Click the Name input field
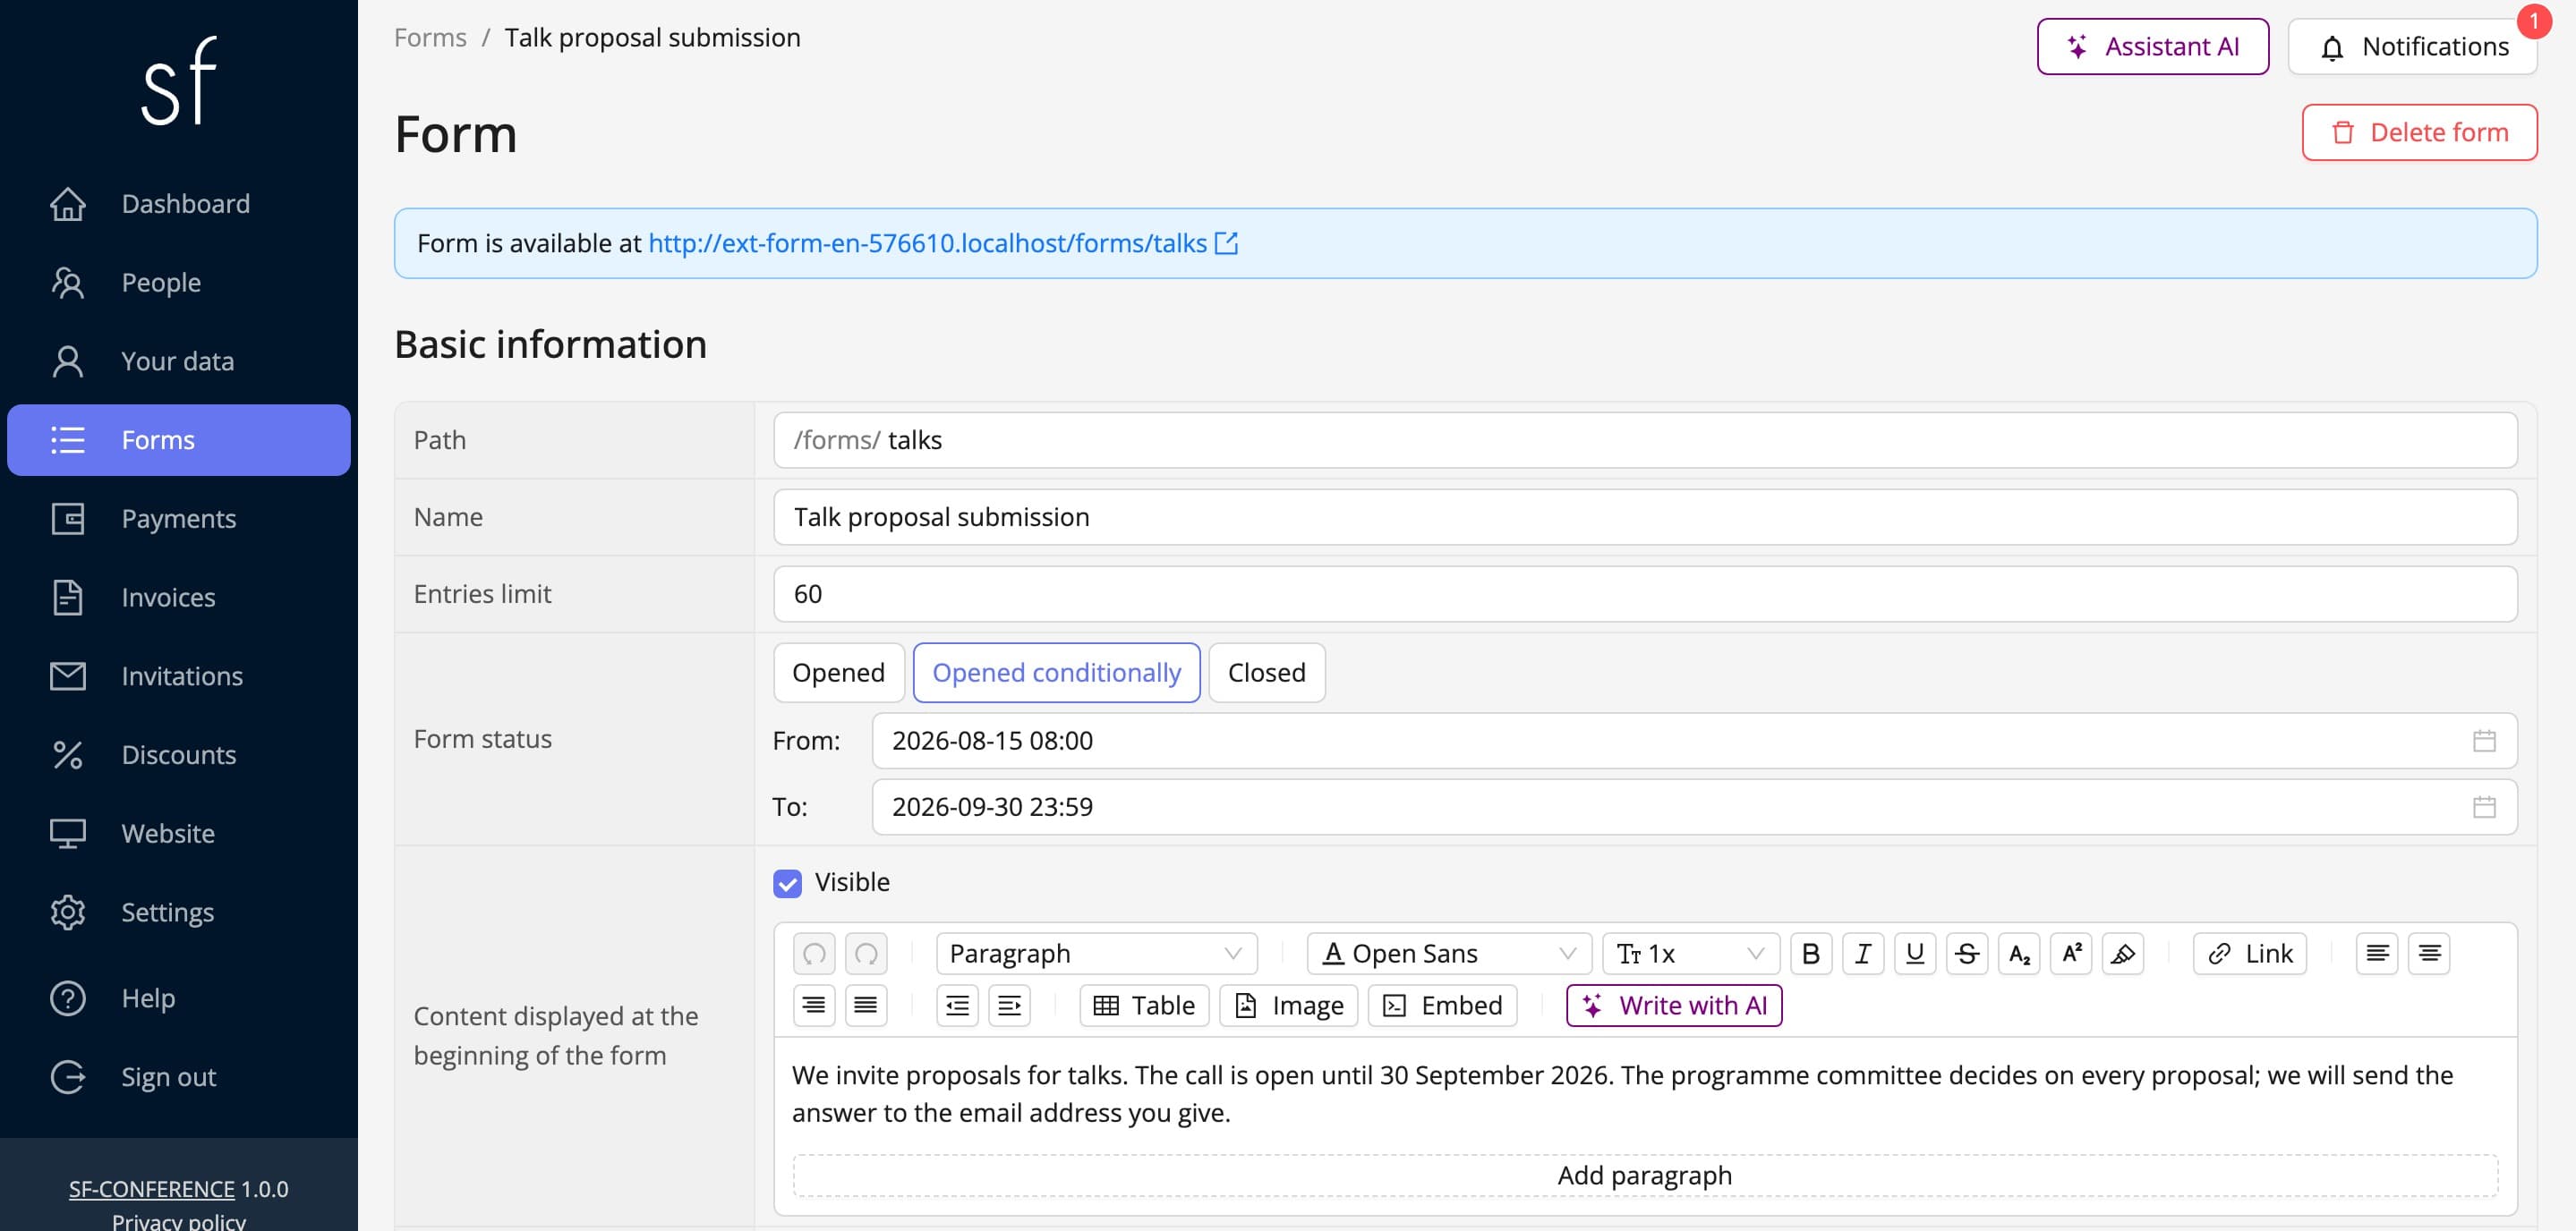Image resolution: width=2576 pixels, height=1231 pixels. [x=1644, y=516]
